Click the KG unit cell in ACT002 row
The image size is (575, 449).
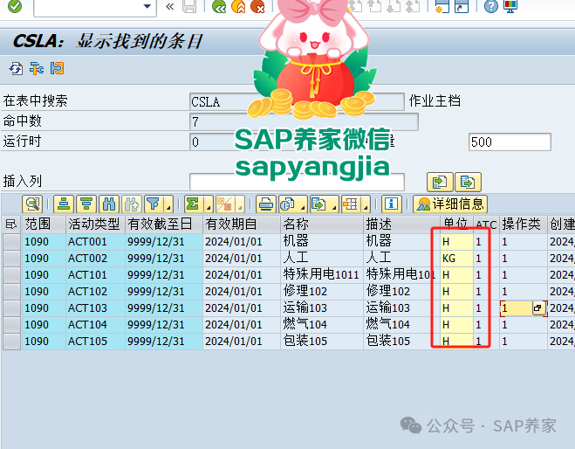click(456, 258)
